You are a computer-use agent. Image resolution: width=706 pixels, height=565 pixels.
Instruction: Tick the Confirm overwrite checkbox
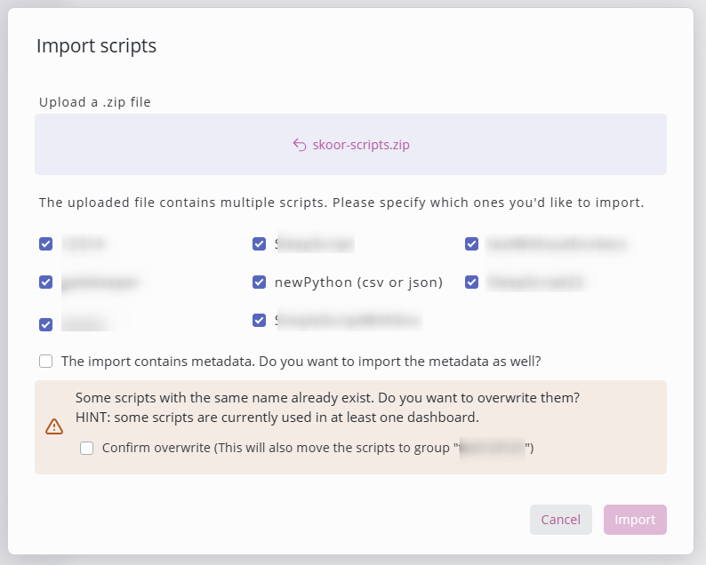[87, 448]
